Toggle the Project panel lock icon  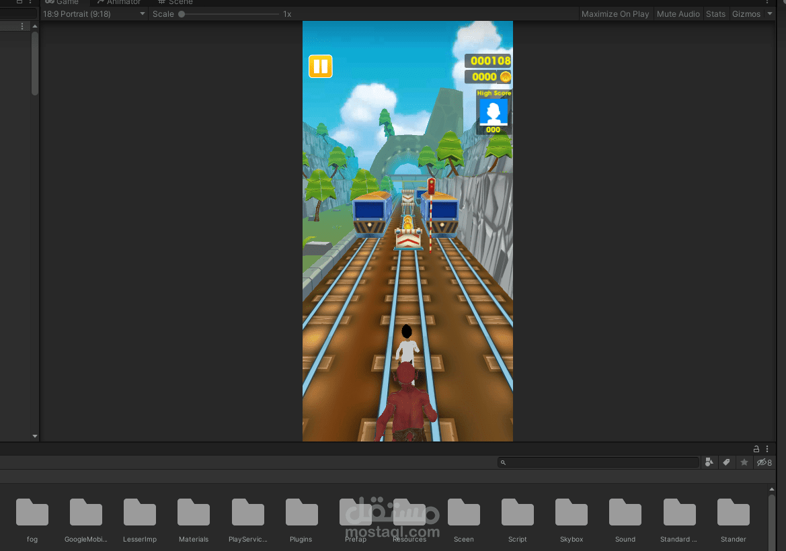(756, 449)
